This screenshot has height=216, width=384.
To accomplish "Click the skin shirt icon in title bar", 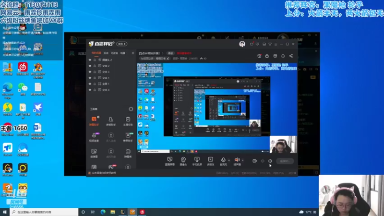I will (x=270, y=44).
